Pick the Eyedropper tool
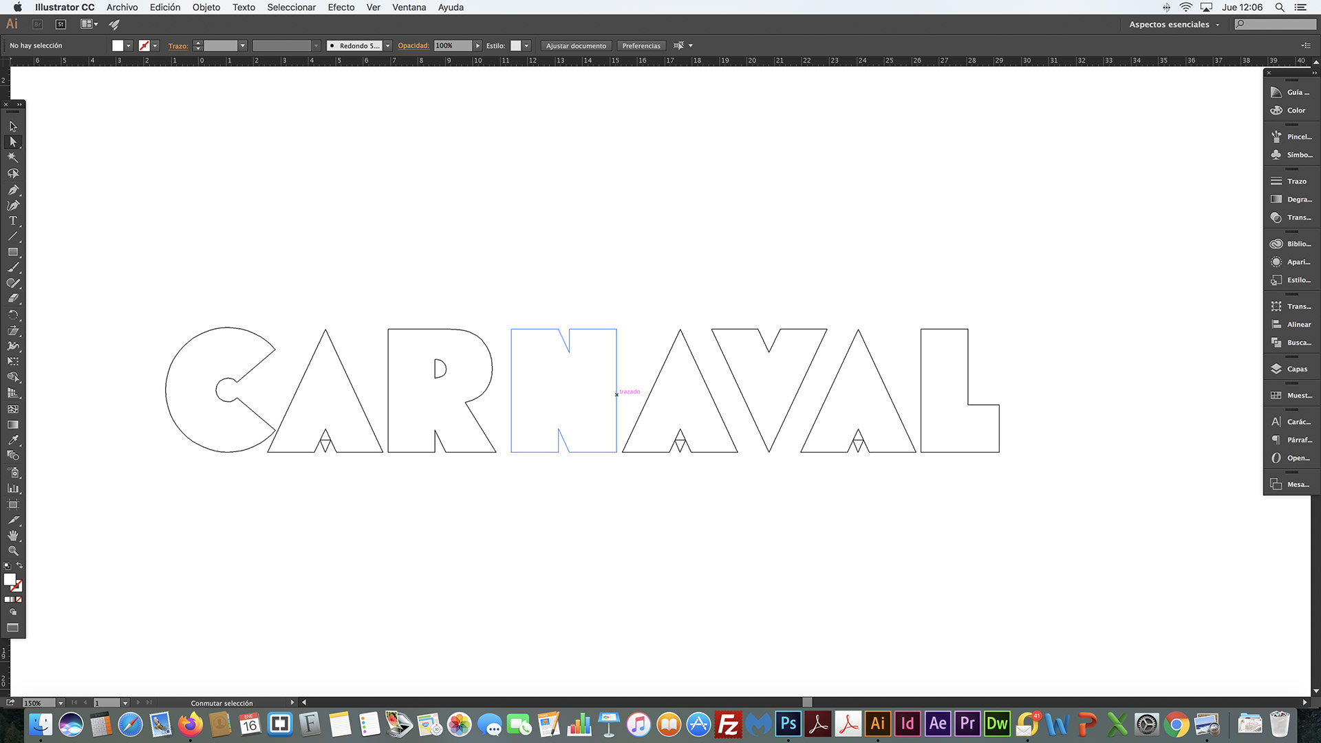The image size is (1321, 743). (13, 440)
